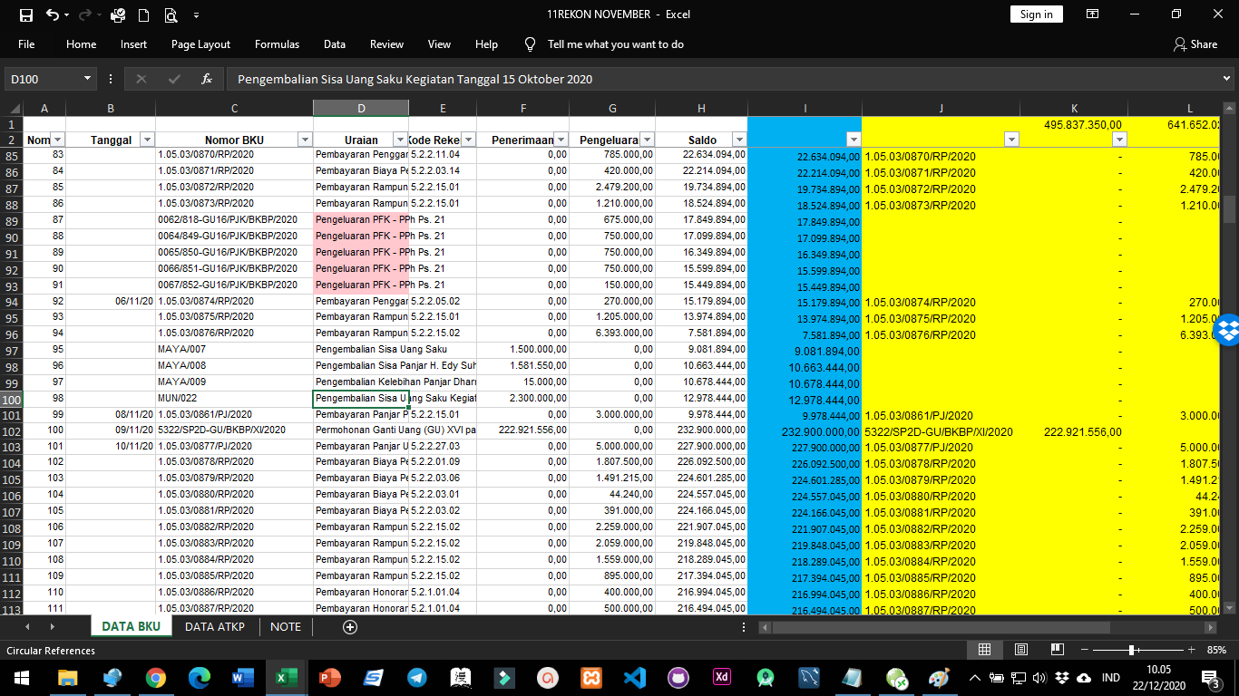Open Print Preview from quick access toolbar
This screenshot has width=1239, height=696.
point(171,14)
